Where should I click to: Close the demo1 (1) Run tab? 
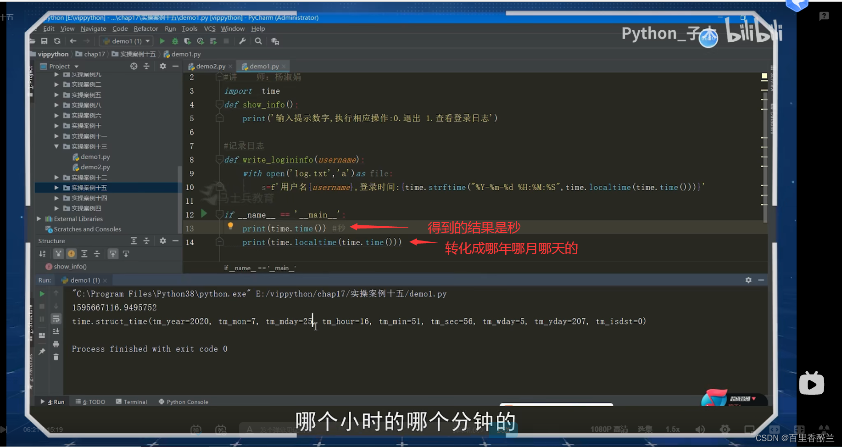[x=105, y=280]
